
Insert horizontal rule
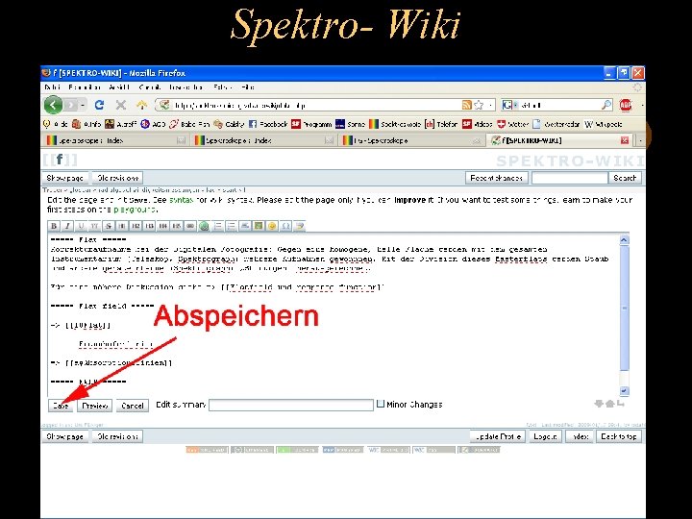coord(245,226)
